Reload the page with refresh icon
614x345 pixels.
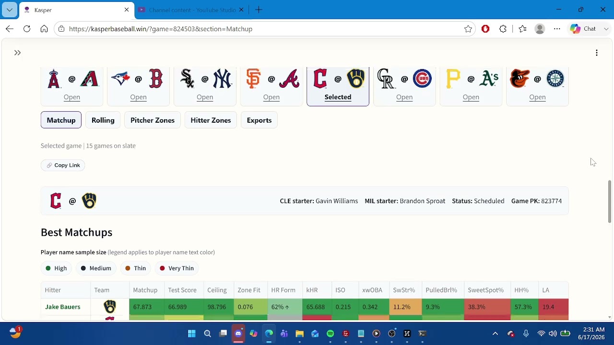click(27, 29)
